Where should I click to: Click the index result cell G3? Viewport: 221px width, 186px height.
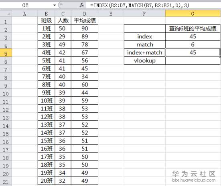point(193,37)
